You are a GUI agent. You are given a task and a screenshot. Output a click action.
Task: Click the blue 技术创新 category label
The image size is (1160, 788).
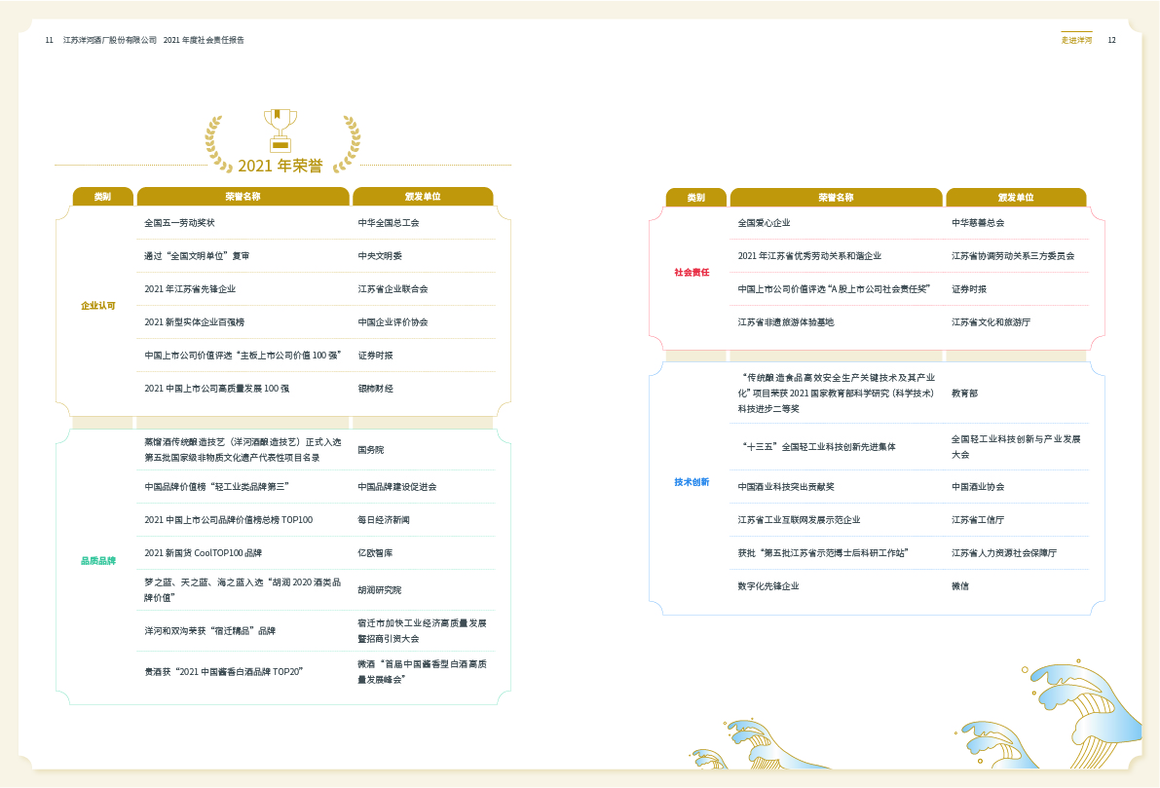692,482
